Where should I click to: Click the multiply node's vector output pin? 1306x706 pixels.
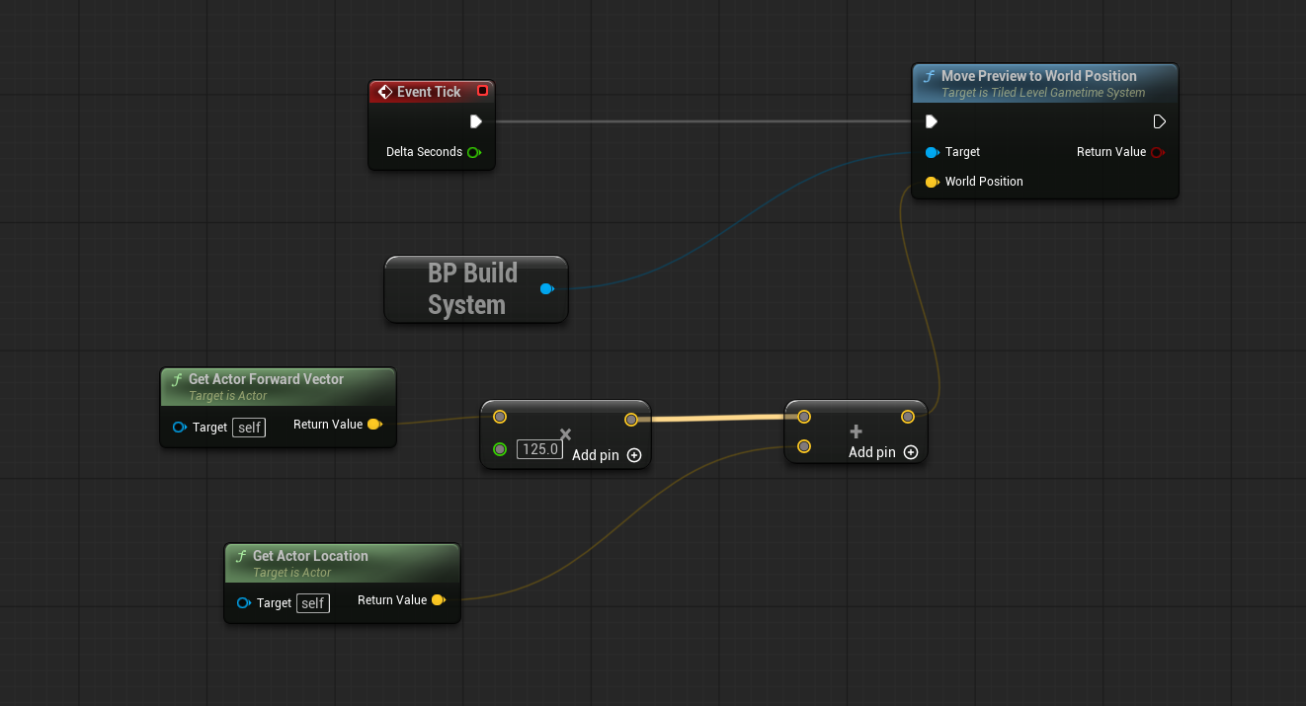tap(631, 420)
